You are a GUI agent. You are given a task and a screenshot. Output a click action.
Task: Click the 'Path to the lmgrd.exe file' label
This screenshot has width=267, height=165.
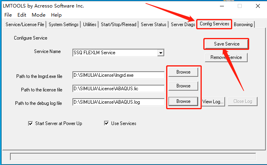39,76
